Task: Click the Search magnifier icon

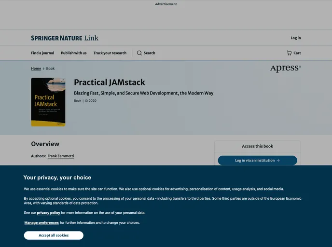Action: click(139, 53)
